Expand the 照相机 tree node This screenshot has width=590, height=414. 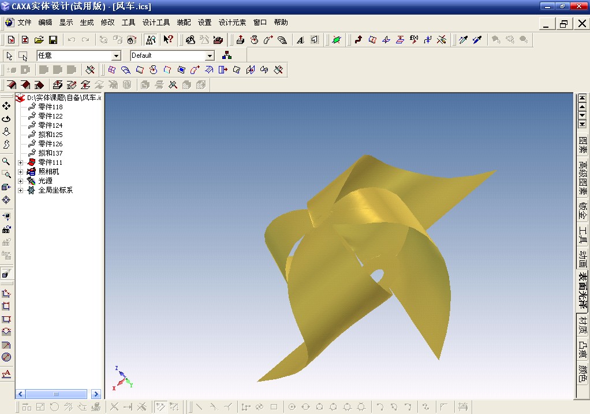coord(21,172)
